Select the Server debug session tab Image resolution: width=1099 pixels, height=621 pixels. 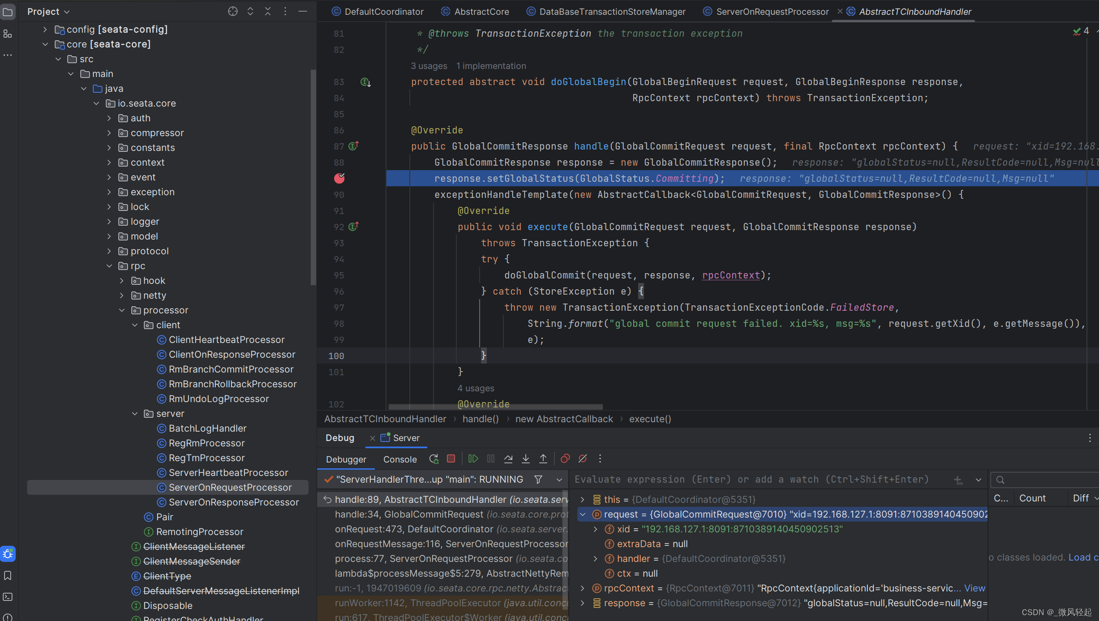tap(400, 438)
